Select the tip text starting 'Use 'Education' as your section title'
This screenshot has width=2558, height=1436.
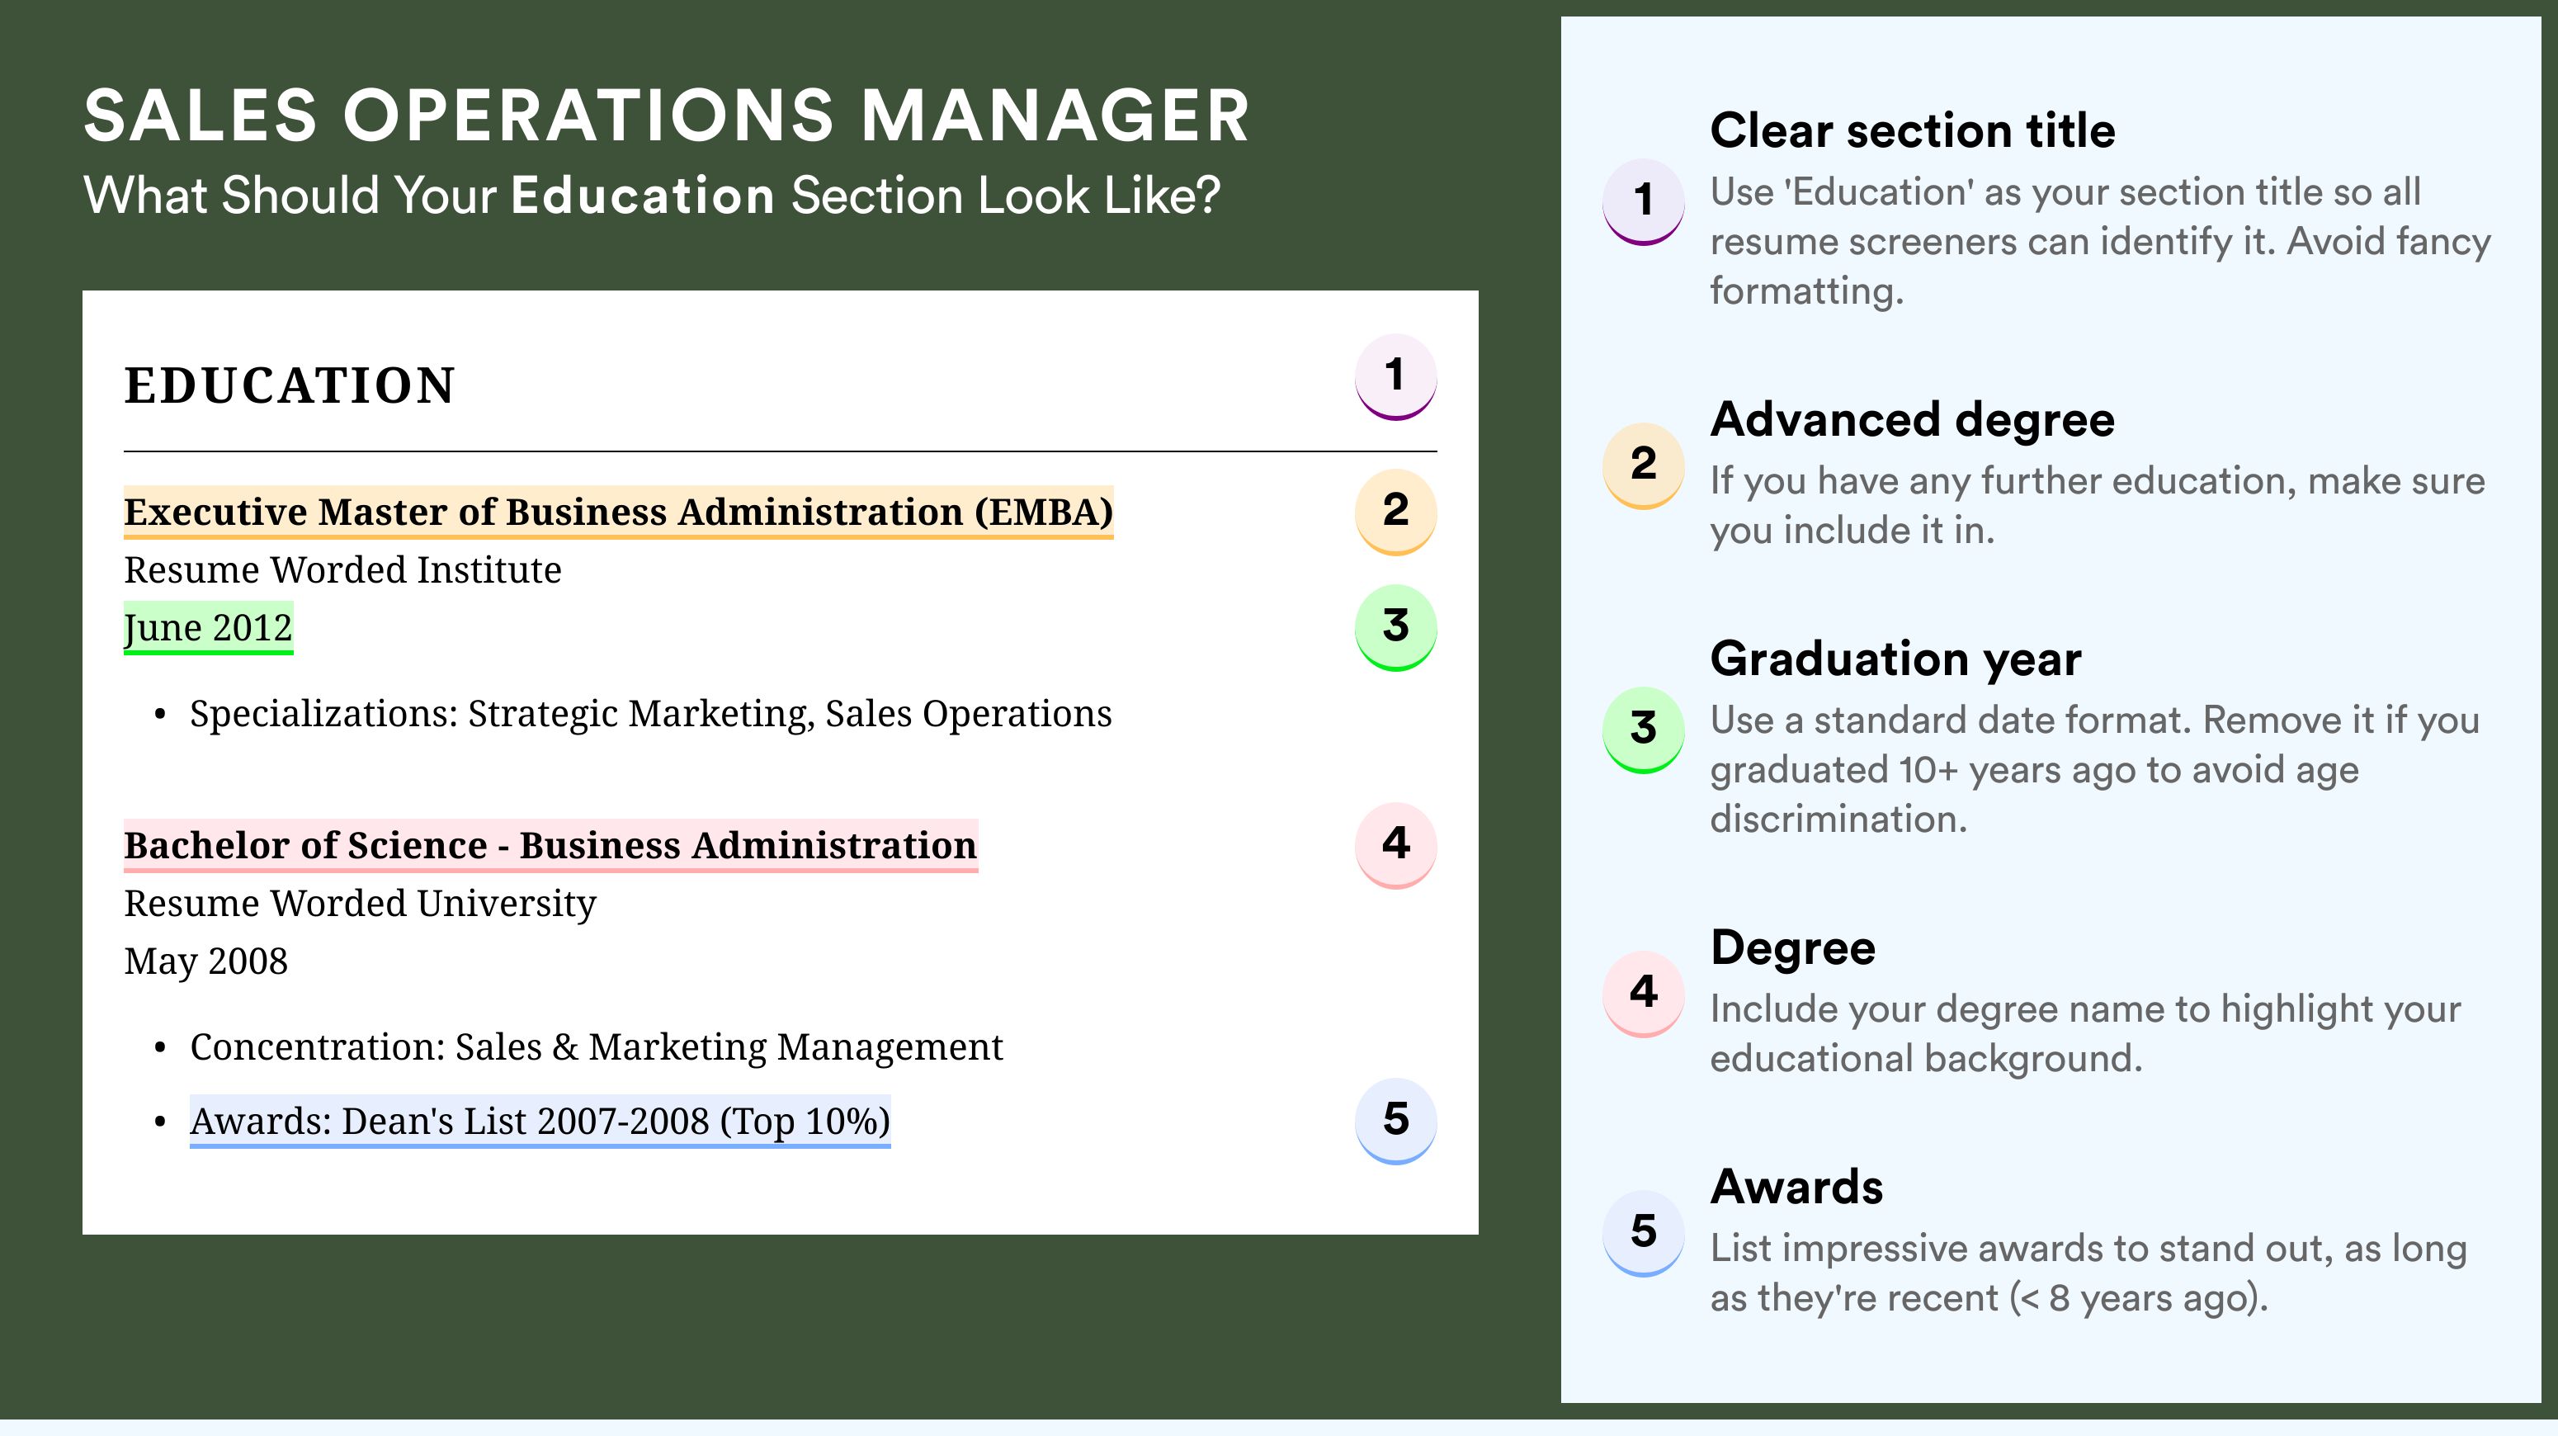point(2100,243)
